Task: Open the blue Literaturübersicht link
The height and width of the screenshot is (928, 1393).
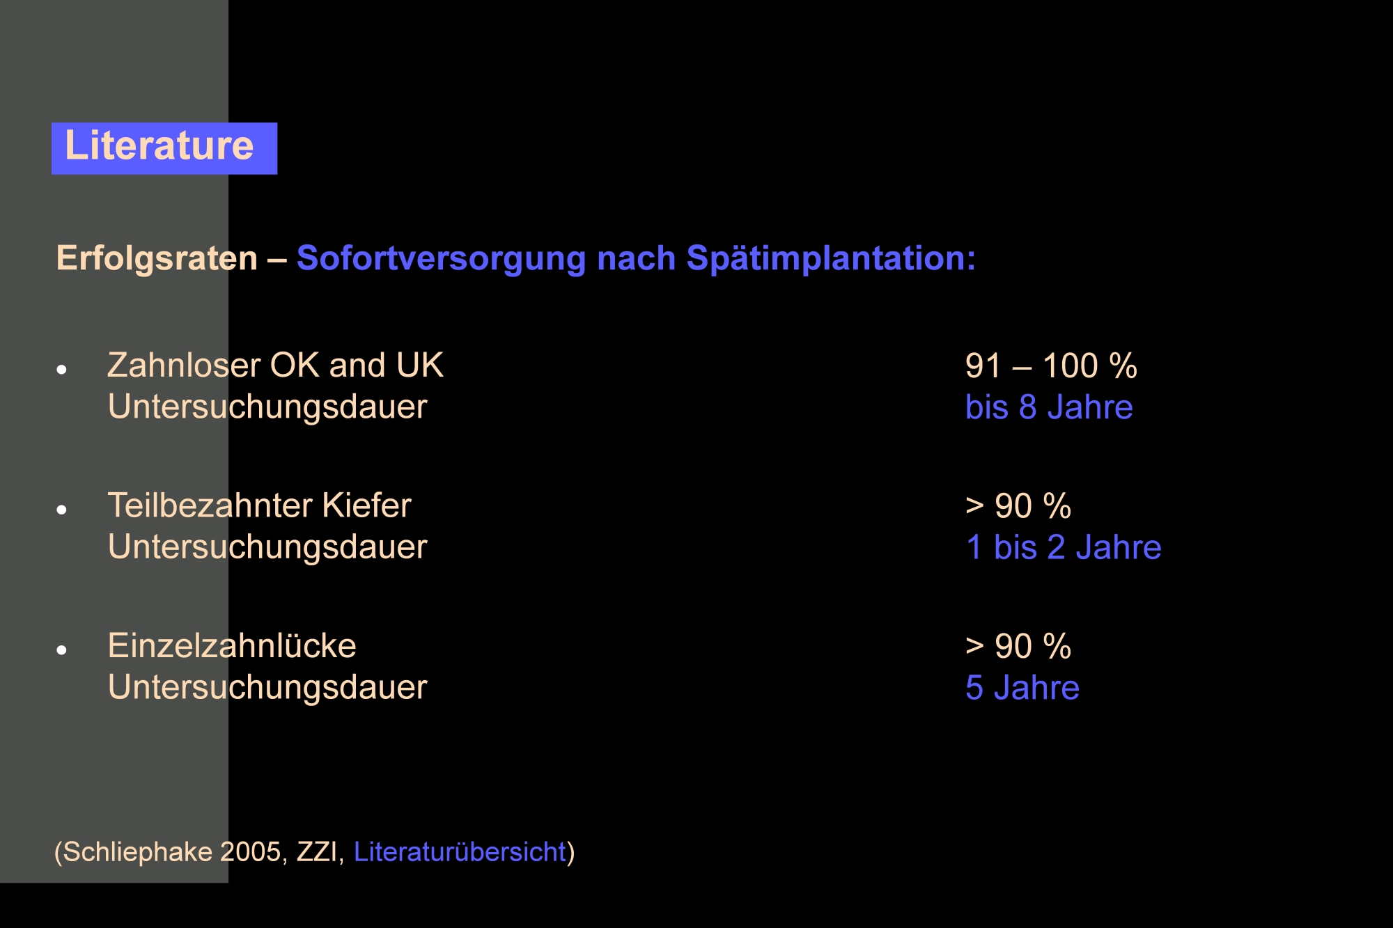Action: click(x=460, y=852)
